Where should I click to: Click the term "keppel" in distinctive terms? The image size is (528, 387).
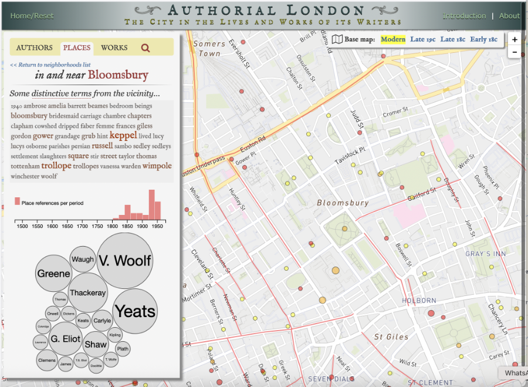(123, 136)
